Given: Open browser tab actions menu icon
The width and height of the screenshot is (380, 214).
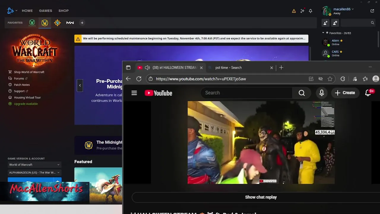Looking at the screenshot, I should (x=128, y=67).
